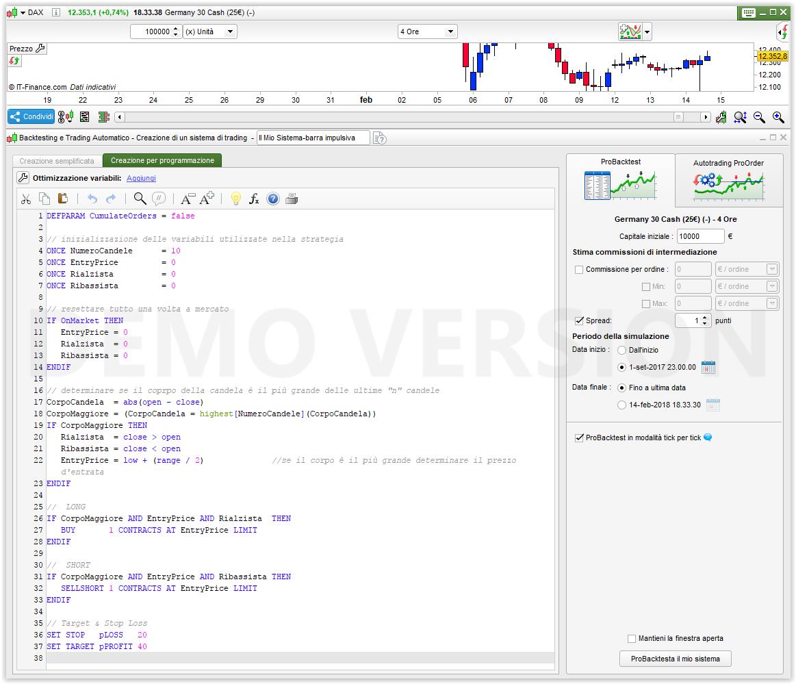Open search with the magnifier icon in editor
The width and height of the screenshot is (796, 684).
click(x=140, y=199)
